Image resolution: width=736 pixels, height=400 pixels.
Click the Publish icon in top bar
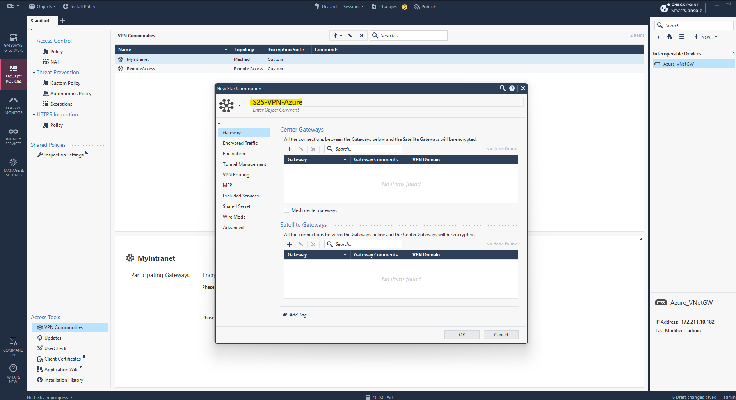pyautogui.click(x=416, y=7)
